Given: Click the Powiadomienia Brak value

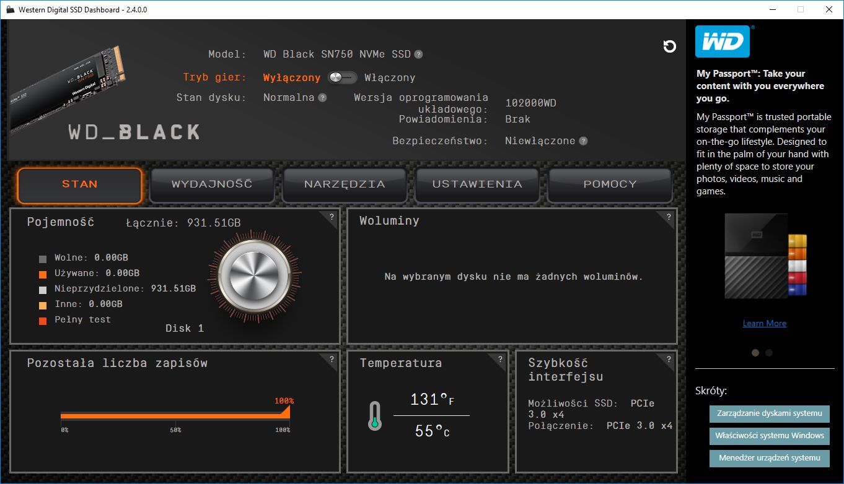Looking at the screenshot, I should [518, 119].
